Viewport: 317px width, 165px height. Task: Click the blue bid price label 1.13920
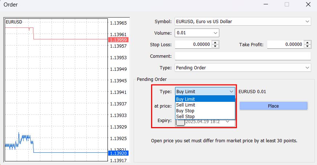pos(118,153)
